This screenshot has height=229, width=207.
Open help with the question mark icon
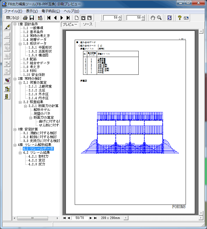click(x=180, y=18)
